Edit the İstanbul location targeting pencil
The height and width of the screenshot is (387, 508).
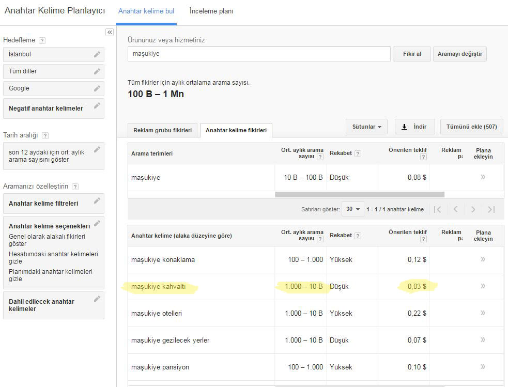coord(97,54)
